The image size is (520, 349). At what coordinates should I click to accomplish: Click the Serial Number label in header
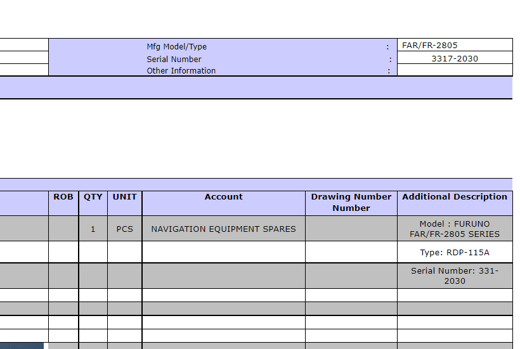pyautogui.click(x=174, y=59)
